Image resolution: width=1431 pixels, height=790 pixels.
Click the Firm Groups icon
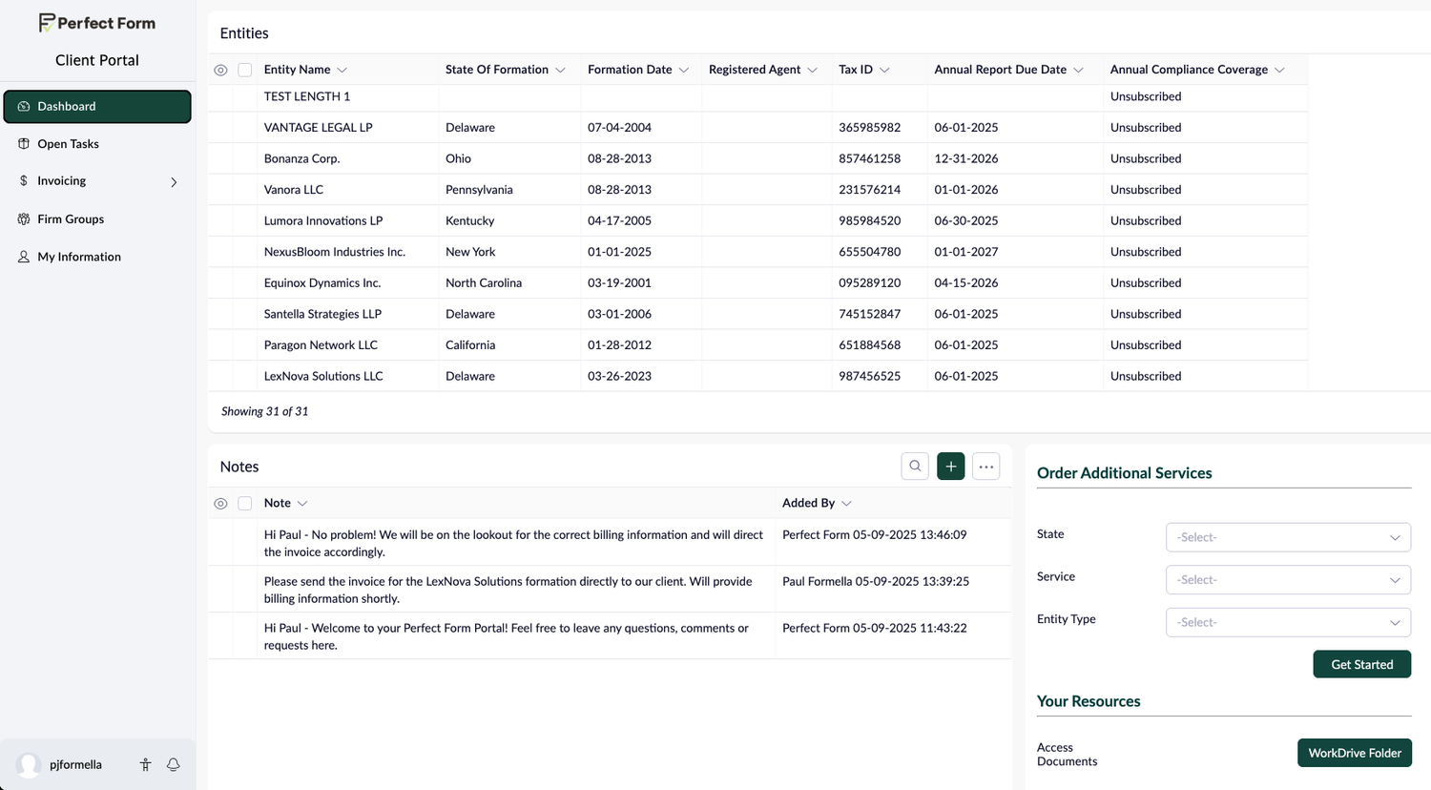click(x=24, y=219)
